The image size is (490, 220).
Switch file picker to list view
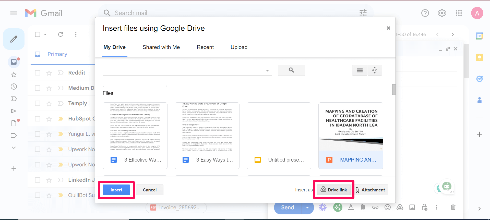tap(360, 70)
